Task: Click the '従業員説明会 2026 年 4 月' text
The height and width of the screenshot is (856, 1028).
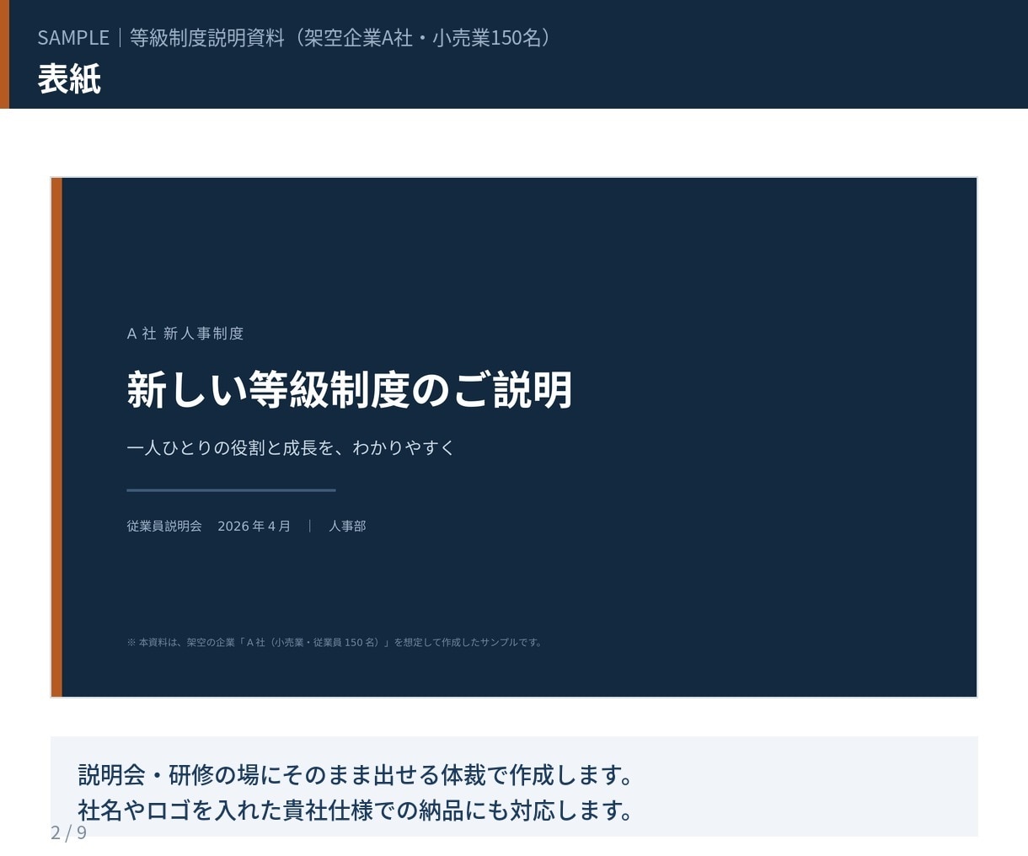Action: tap(209, 526)
